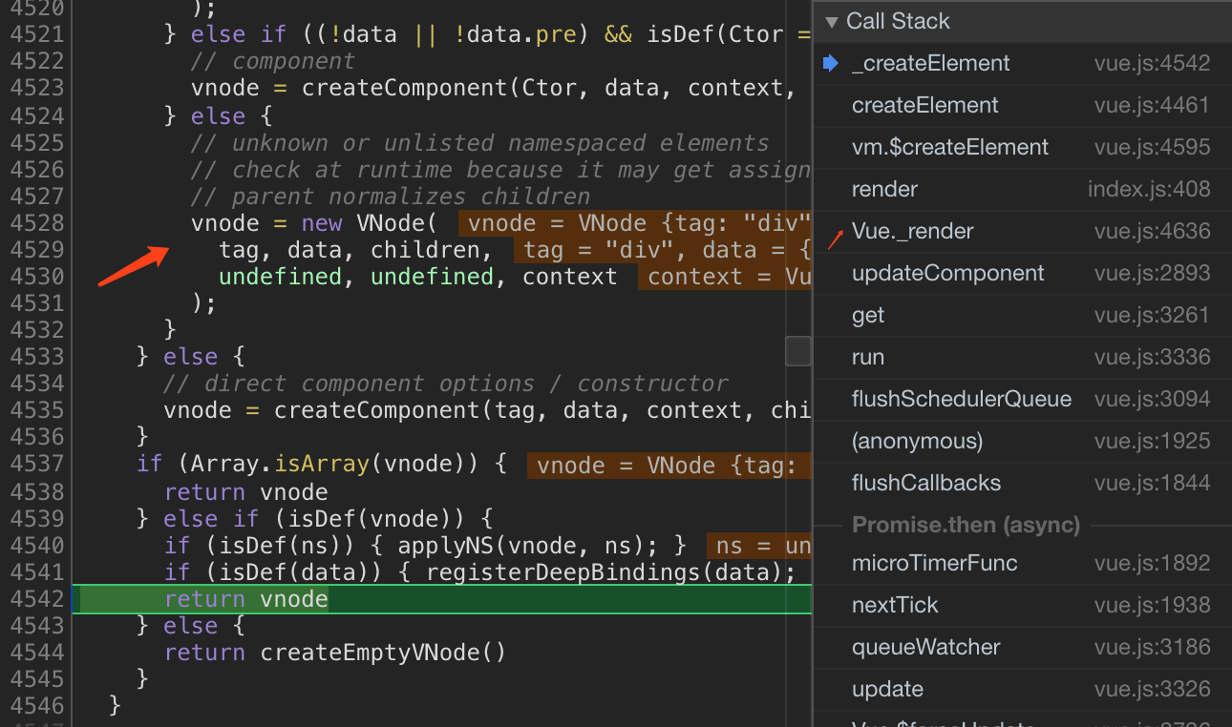This screenshot has width=1232, height=727.
Task: Select the run frame at vue.js:3336
Action: [1022, 358]
